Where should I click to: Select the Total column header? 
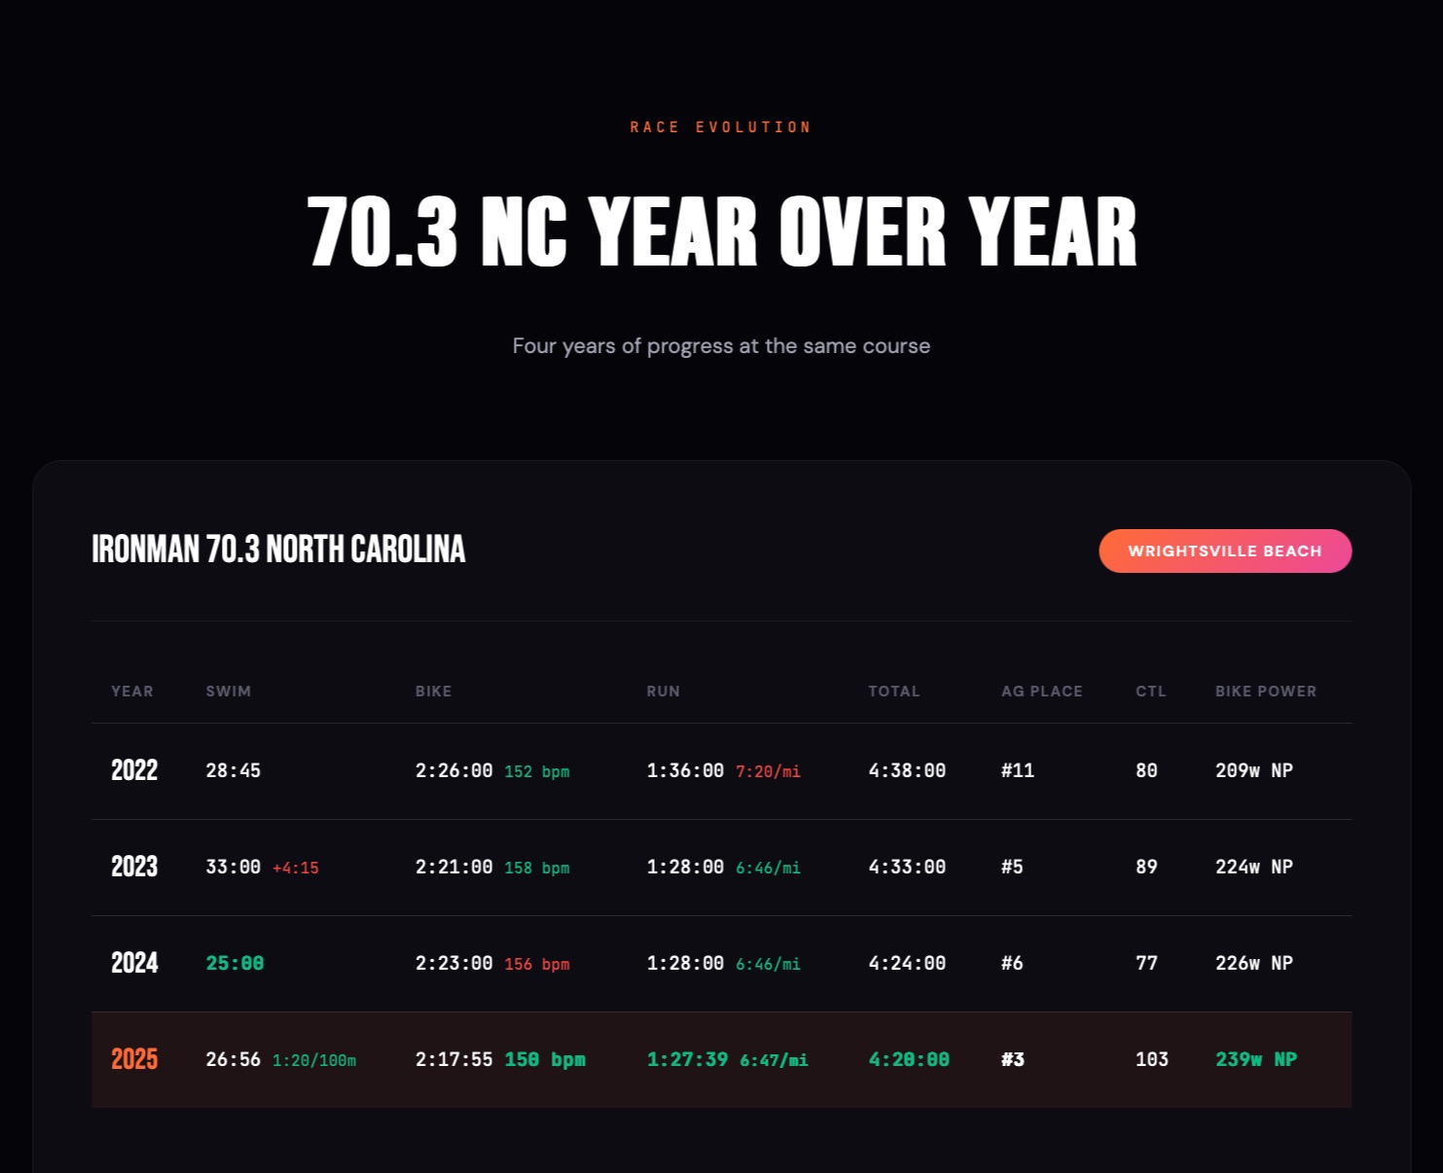(894, 692)
